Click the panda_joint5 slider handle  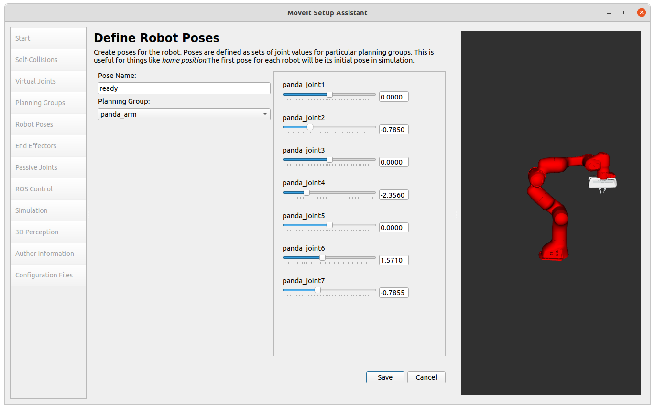(x=329, y=225)
